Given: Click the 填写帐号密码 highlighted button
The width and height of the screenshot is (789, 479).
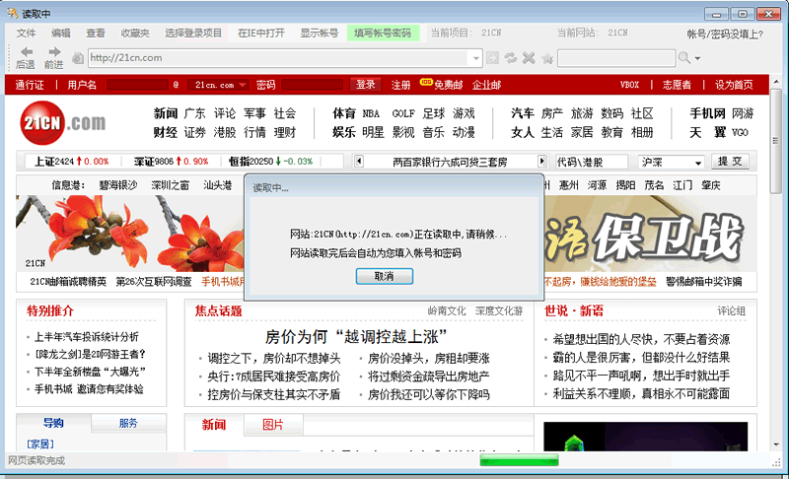Looking at the screenshot, I should (383, 34).
